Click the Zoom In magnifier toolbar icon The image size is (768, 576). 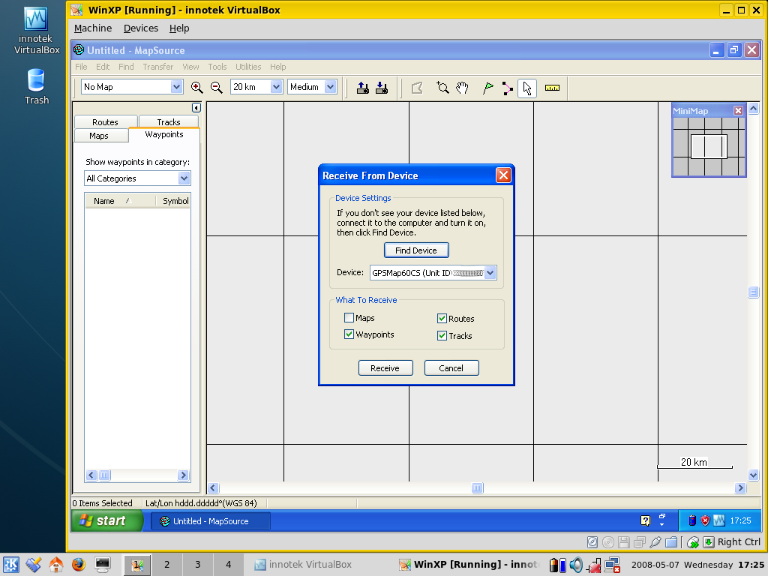pyautogui.click(x=197, y=88)
